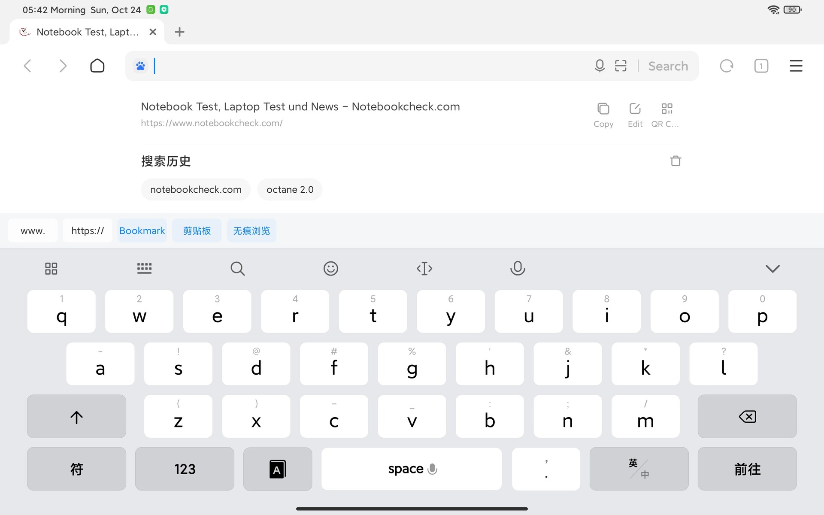
Task: Insert https:// prefix shortcut
Action: click(88, 230)
